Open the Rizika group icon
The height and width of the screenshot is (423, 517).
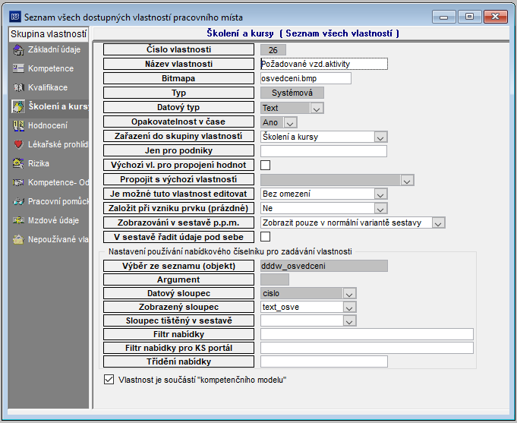(18, 163)
